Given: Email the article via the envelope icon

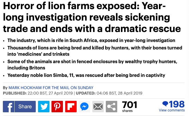Looking at the screenshot, I should click(x=98, y=107).
